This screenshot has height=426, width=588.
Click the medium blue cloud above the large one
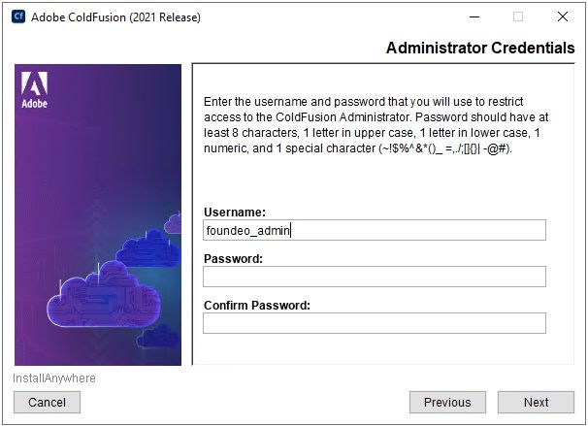[x=148, y=248]
